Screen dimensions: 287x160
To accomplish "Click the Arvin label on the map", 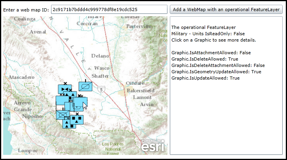I will (147, 105).
